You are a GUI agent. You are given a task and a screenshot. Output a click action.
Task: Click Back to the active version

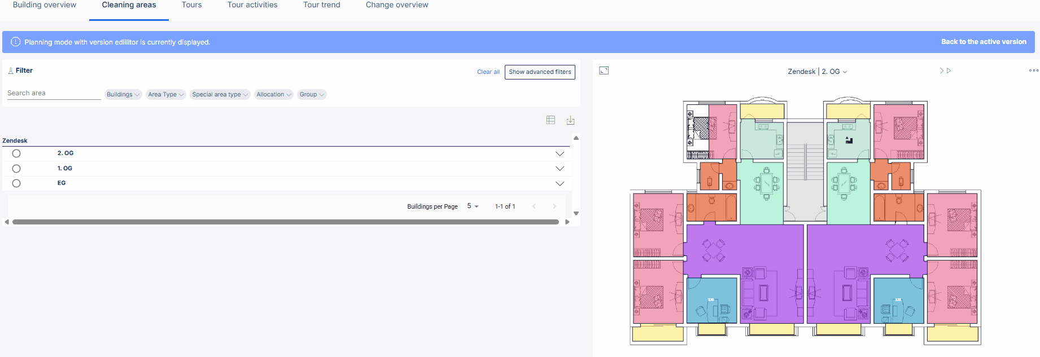pos(984,42)
